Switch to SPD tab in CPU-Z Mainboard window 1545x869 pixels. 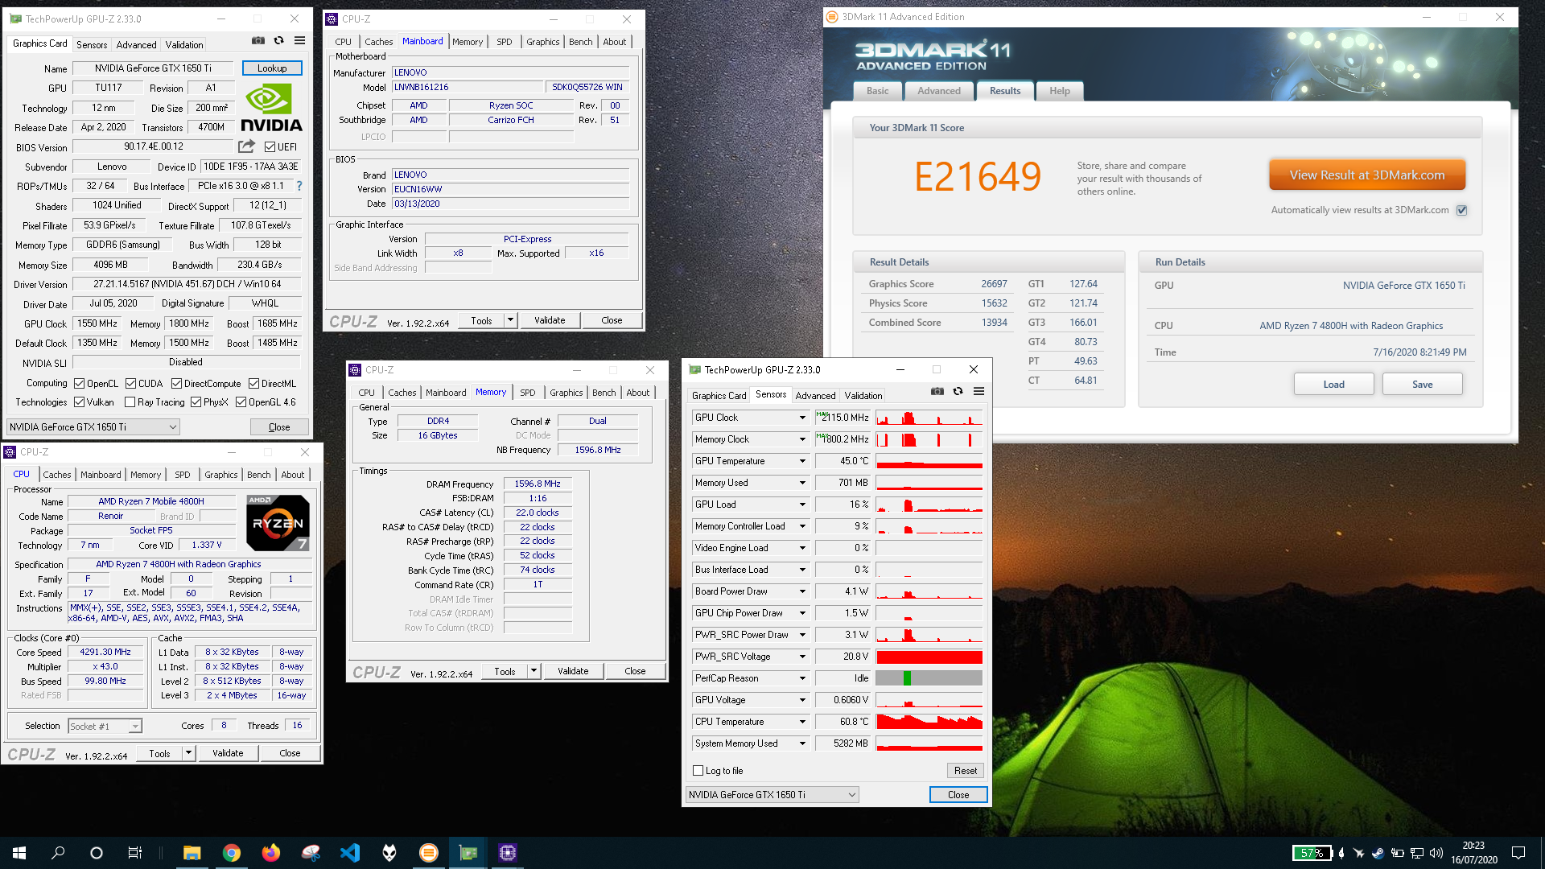505,42
